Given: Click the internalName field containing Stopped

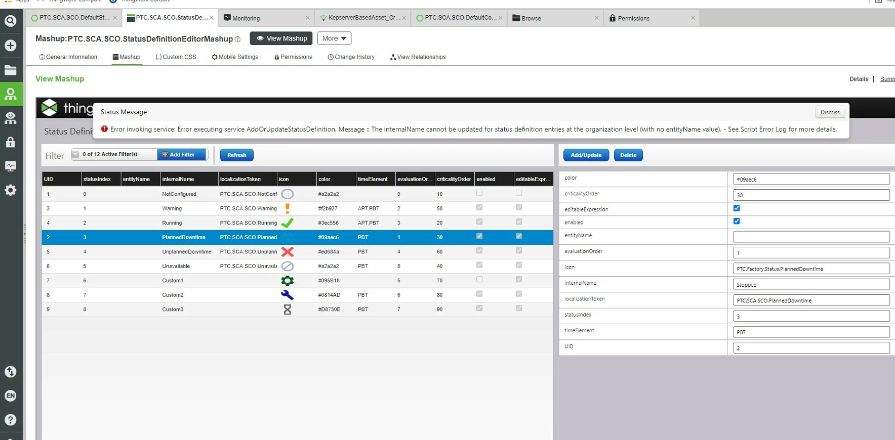Looking at the screenshot, I should pos(811,285).
